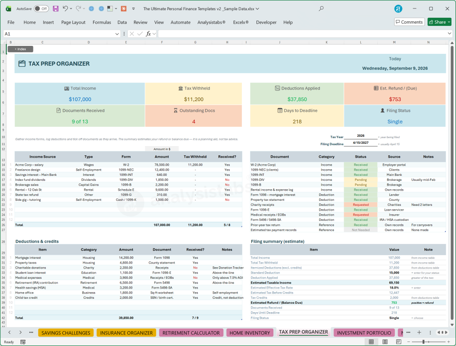
Task: Switch to Normal view icon
Action: (371, 342)
